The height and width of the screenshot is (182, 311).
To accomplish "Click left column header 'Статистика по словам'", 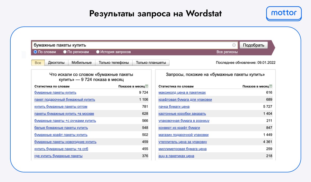I will 52,86.
